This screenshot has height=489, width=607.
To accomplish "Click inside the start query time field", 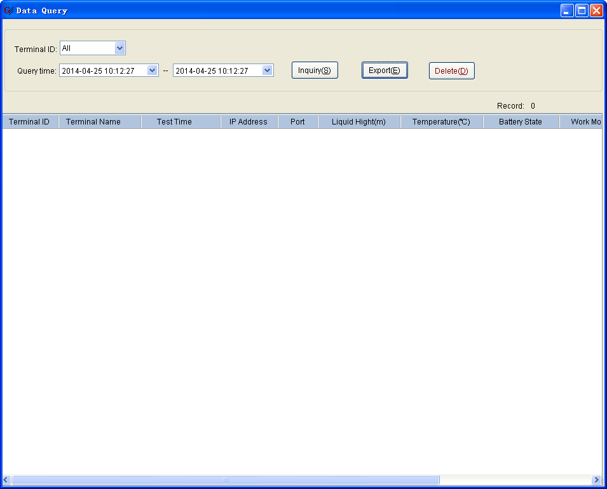I will point(102,71).
